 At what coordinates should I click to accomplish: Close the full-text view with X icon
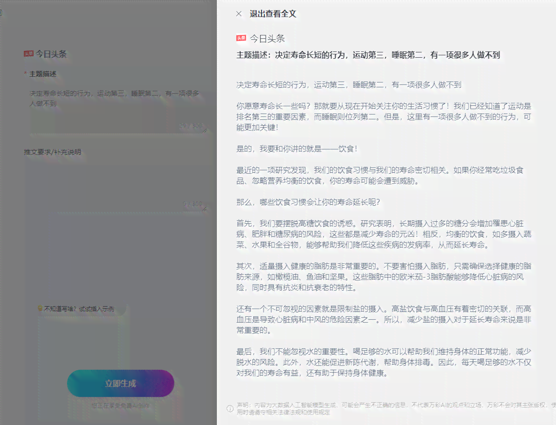point(239,14)
